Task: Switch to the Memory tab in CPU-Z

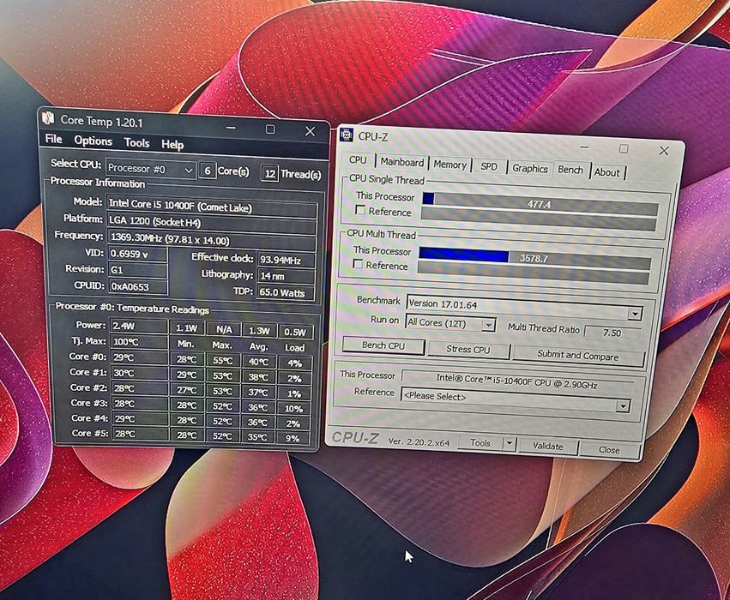Action: [449, 165]
